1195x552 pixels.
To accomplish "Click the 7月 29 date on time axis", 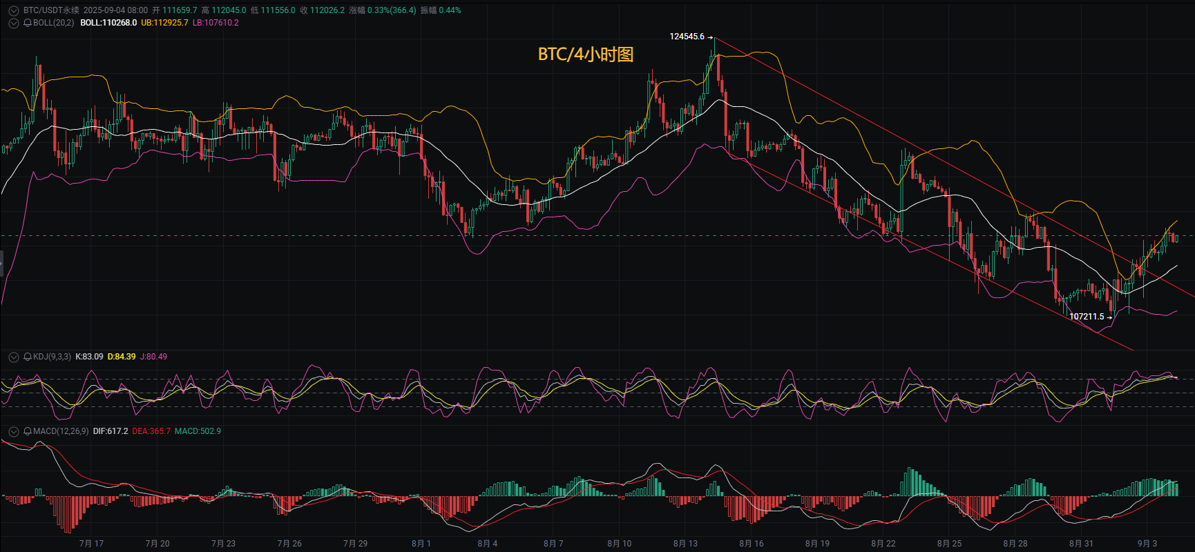I will pyautogui.click(x=355, y=544).
